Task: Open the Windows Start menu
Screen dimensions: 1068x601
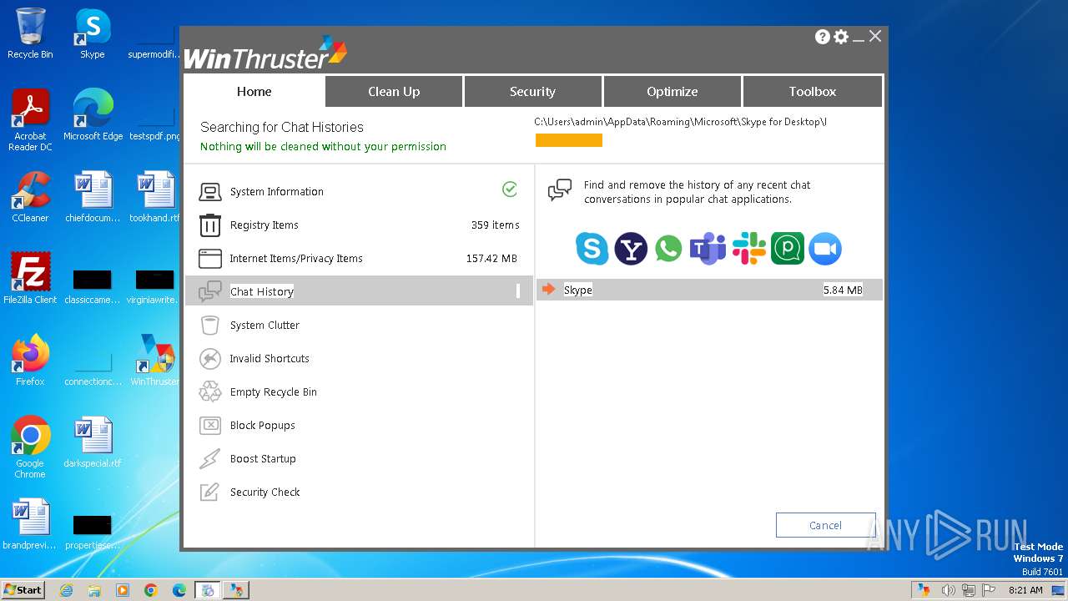Action: (23, 589)
